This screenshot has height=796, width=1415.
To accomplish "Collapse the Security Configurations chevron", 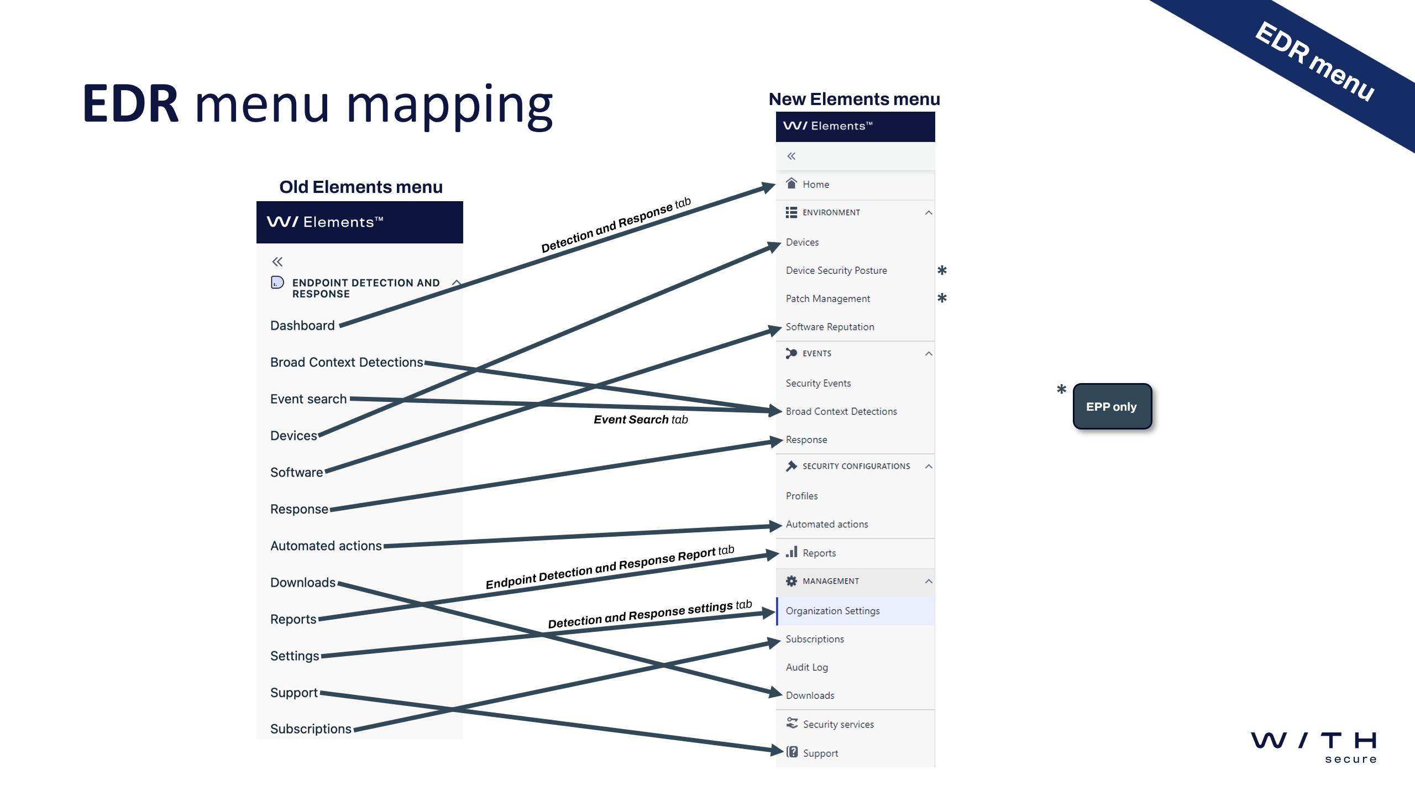I will 929,467.
